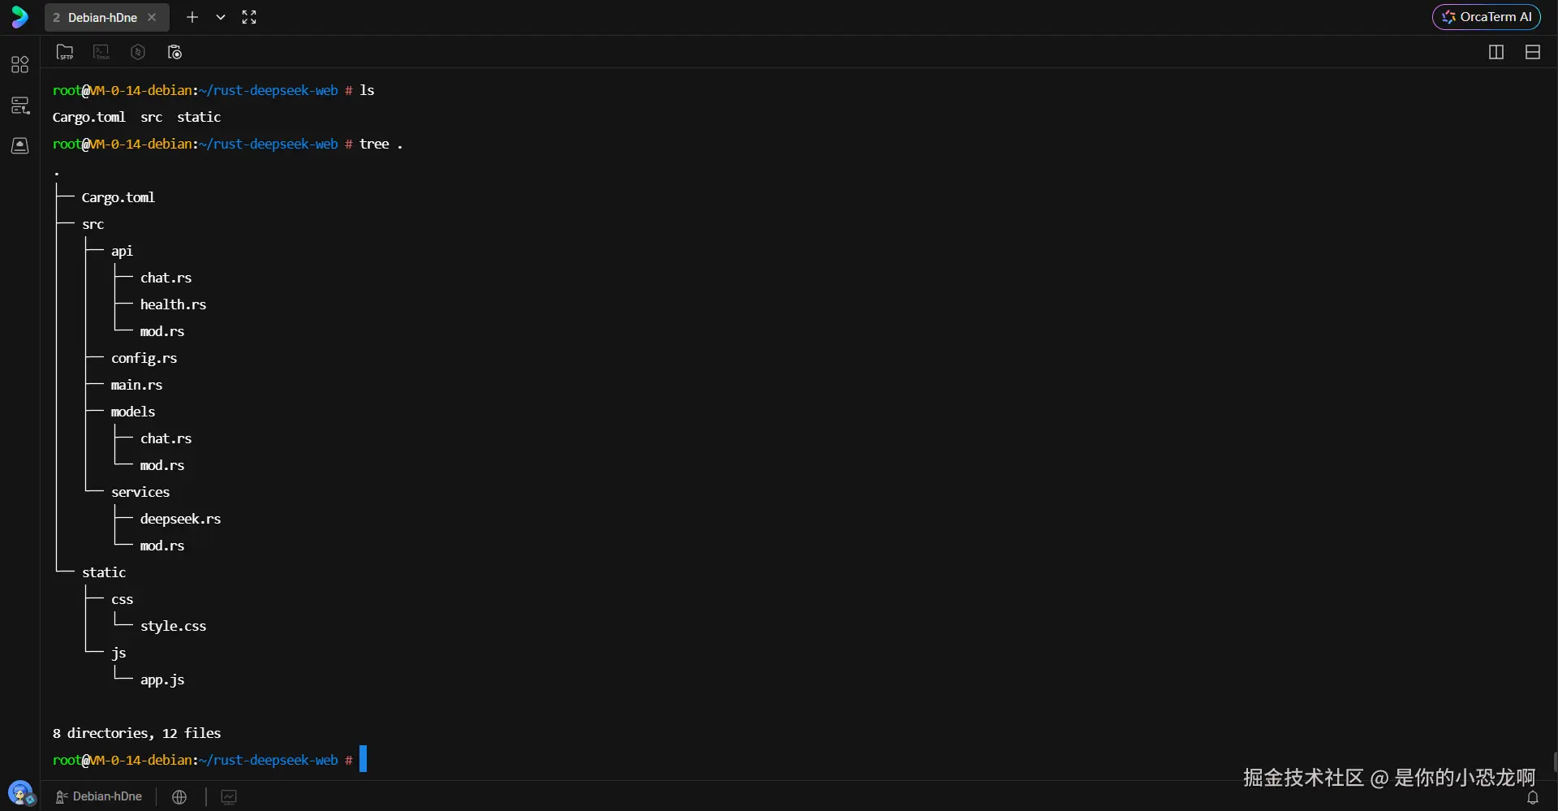Open the tab list dropdown chevron
This screenshot has height=811, width=1558.
[x=221, y=17]
